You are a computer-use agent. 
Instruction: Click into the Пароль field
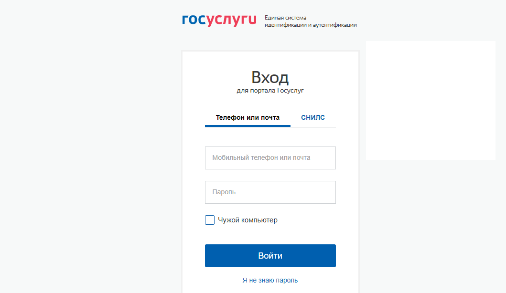tap(270, 192)
